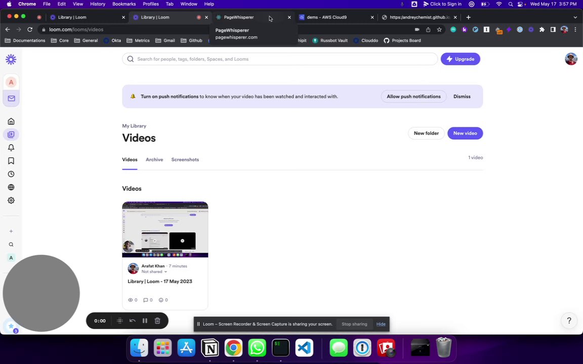The width and height of the screenshot is (583, 364).
Task: Open the workspace A avatar switcher
Action: coord(11,82)
